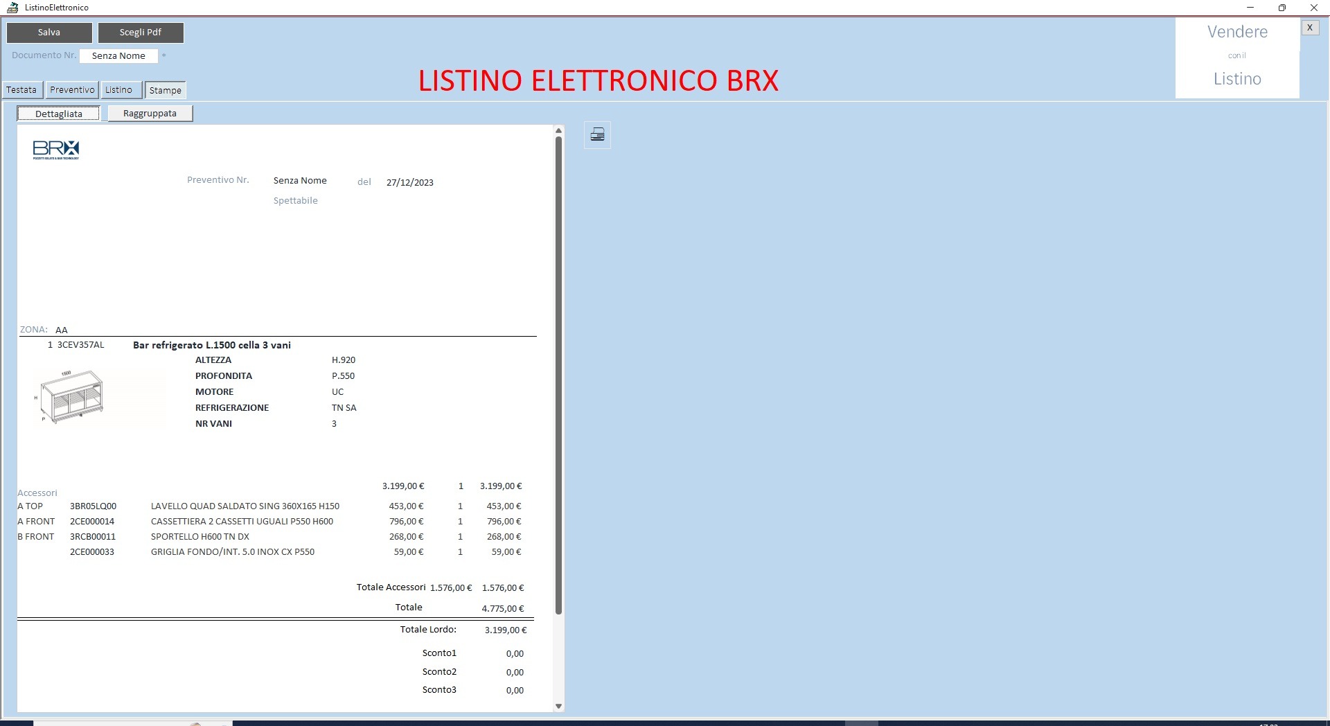Image resolution: width=1330 pixels, height=726 pixels.
Task: Select the Dettagliata print view
Action: 59,114
